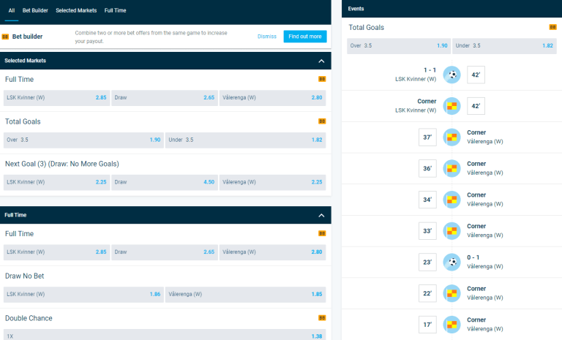Click the BB icon on left Total Goals row
Screen dimensions: 562x340
tap(322, 121)
